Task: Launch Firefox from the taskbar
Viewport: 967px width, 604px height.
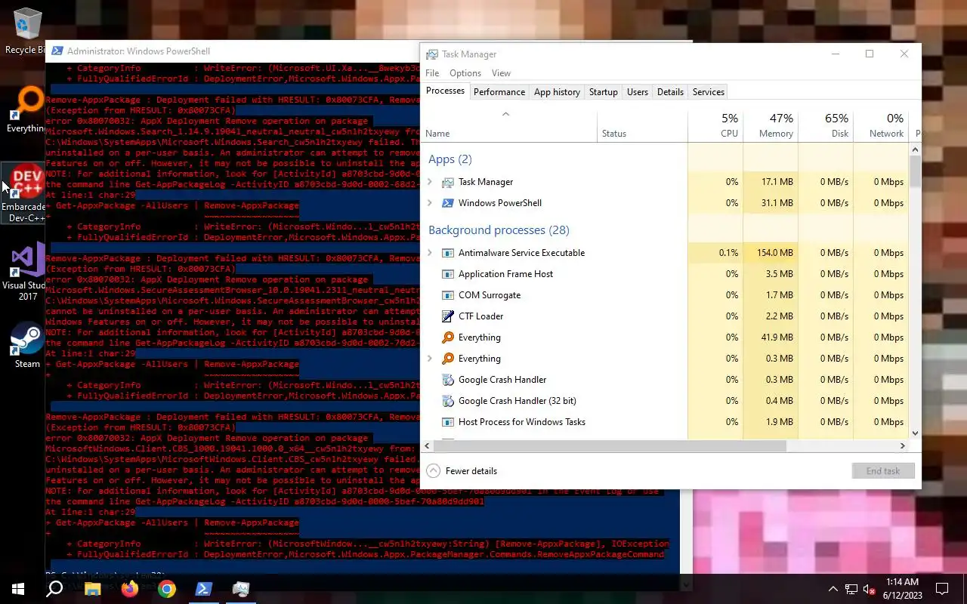Action: pos(129,589)
